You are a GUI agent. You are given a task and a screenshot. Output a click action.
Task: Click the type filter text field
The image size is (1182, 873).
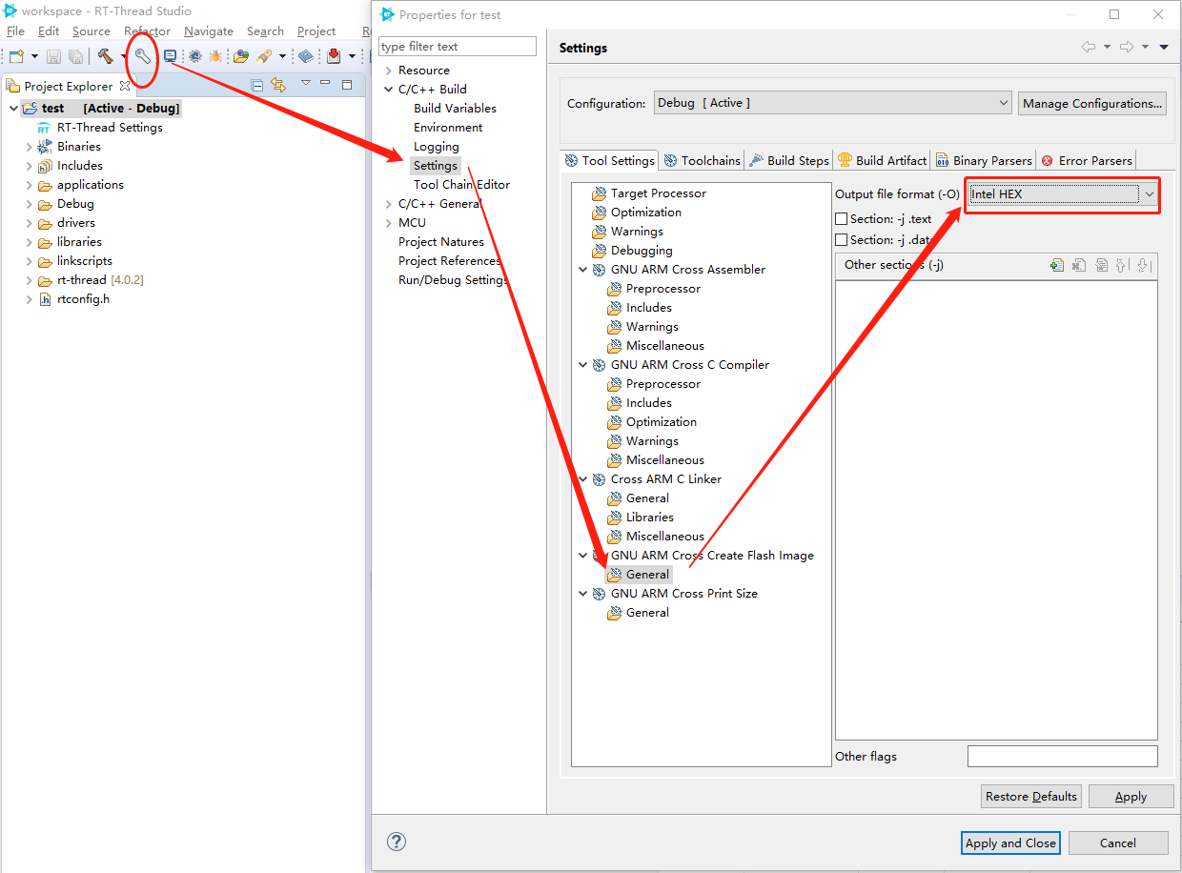click(458, 47)
